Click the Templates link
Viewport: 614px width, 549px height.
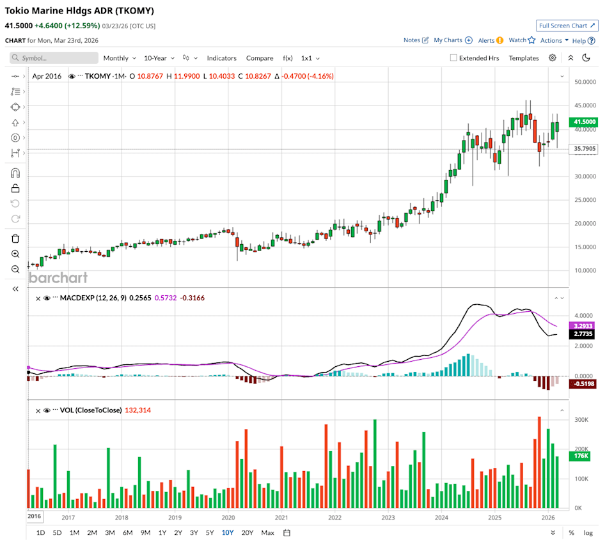523,58
